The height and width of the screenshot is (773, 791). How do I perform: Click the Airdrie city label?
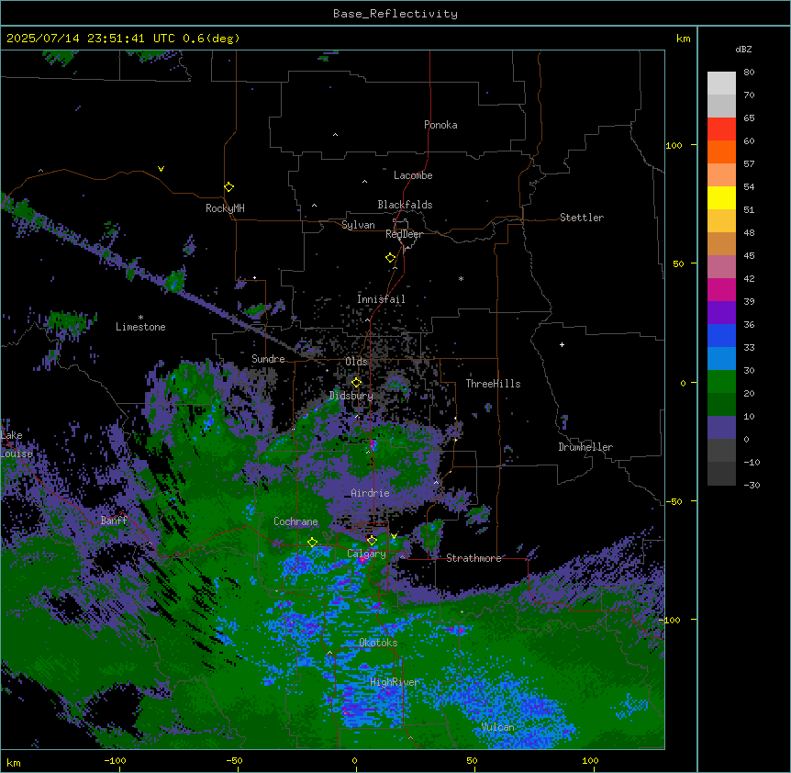[371, 493]
